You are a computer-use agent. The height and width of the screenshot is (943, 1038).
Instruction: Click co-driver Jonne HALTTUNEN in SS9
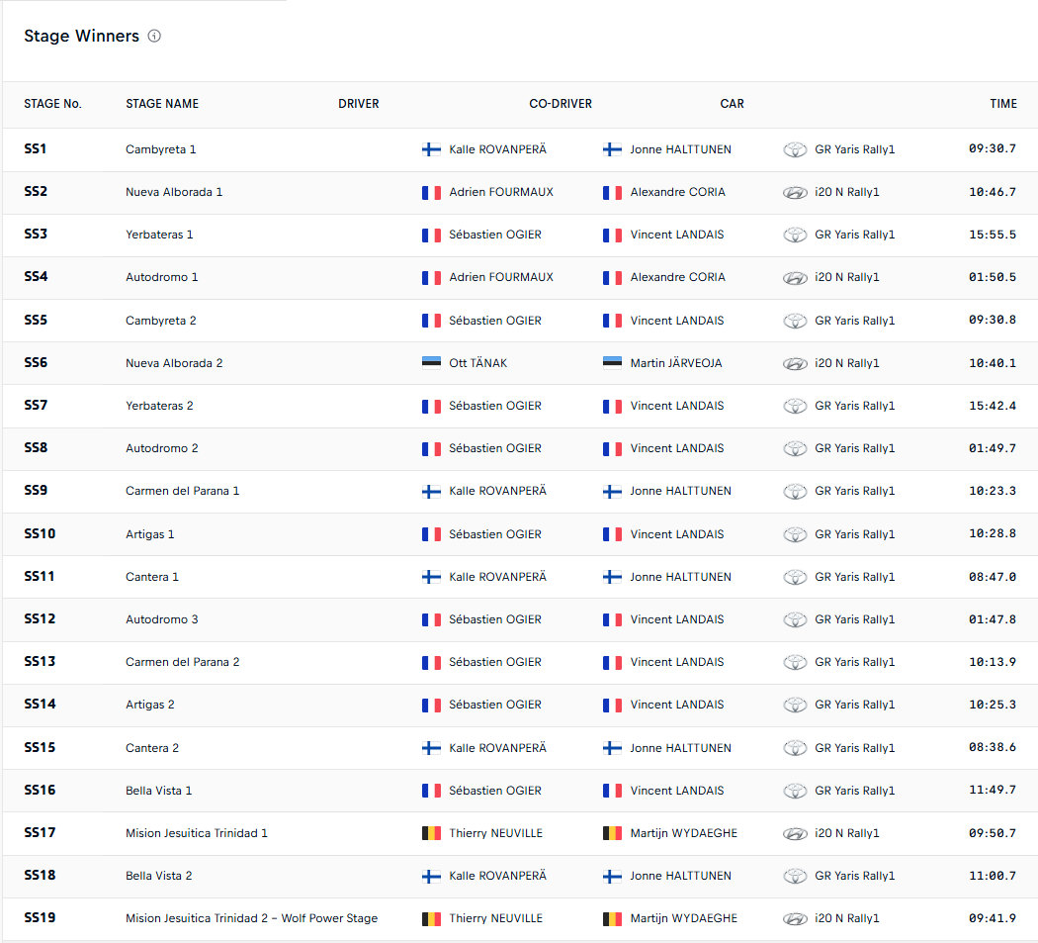coord(680,491)
